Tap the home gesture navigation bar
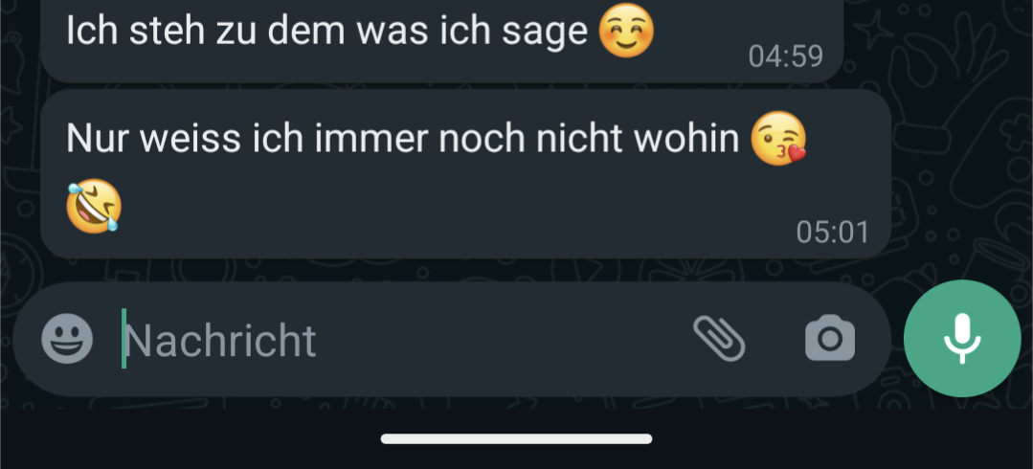This screenshot has width=1033, height=469. (517, 438)
